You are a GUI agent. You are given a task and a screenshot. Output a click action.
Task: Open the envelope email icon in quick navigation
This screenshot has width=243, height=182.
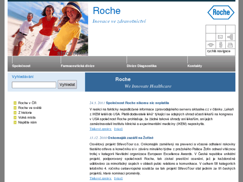(x=220, y=37)
